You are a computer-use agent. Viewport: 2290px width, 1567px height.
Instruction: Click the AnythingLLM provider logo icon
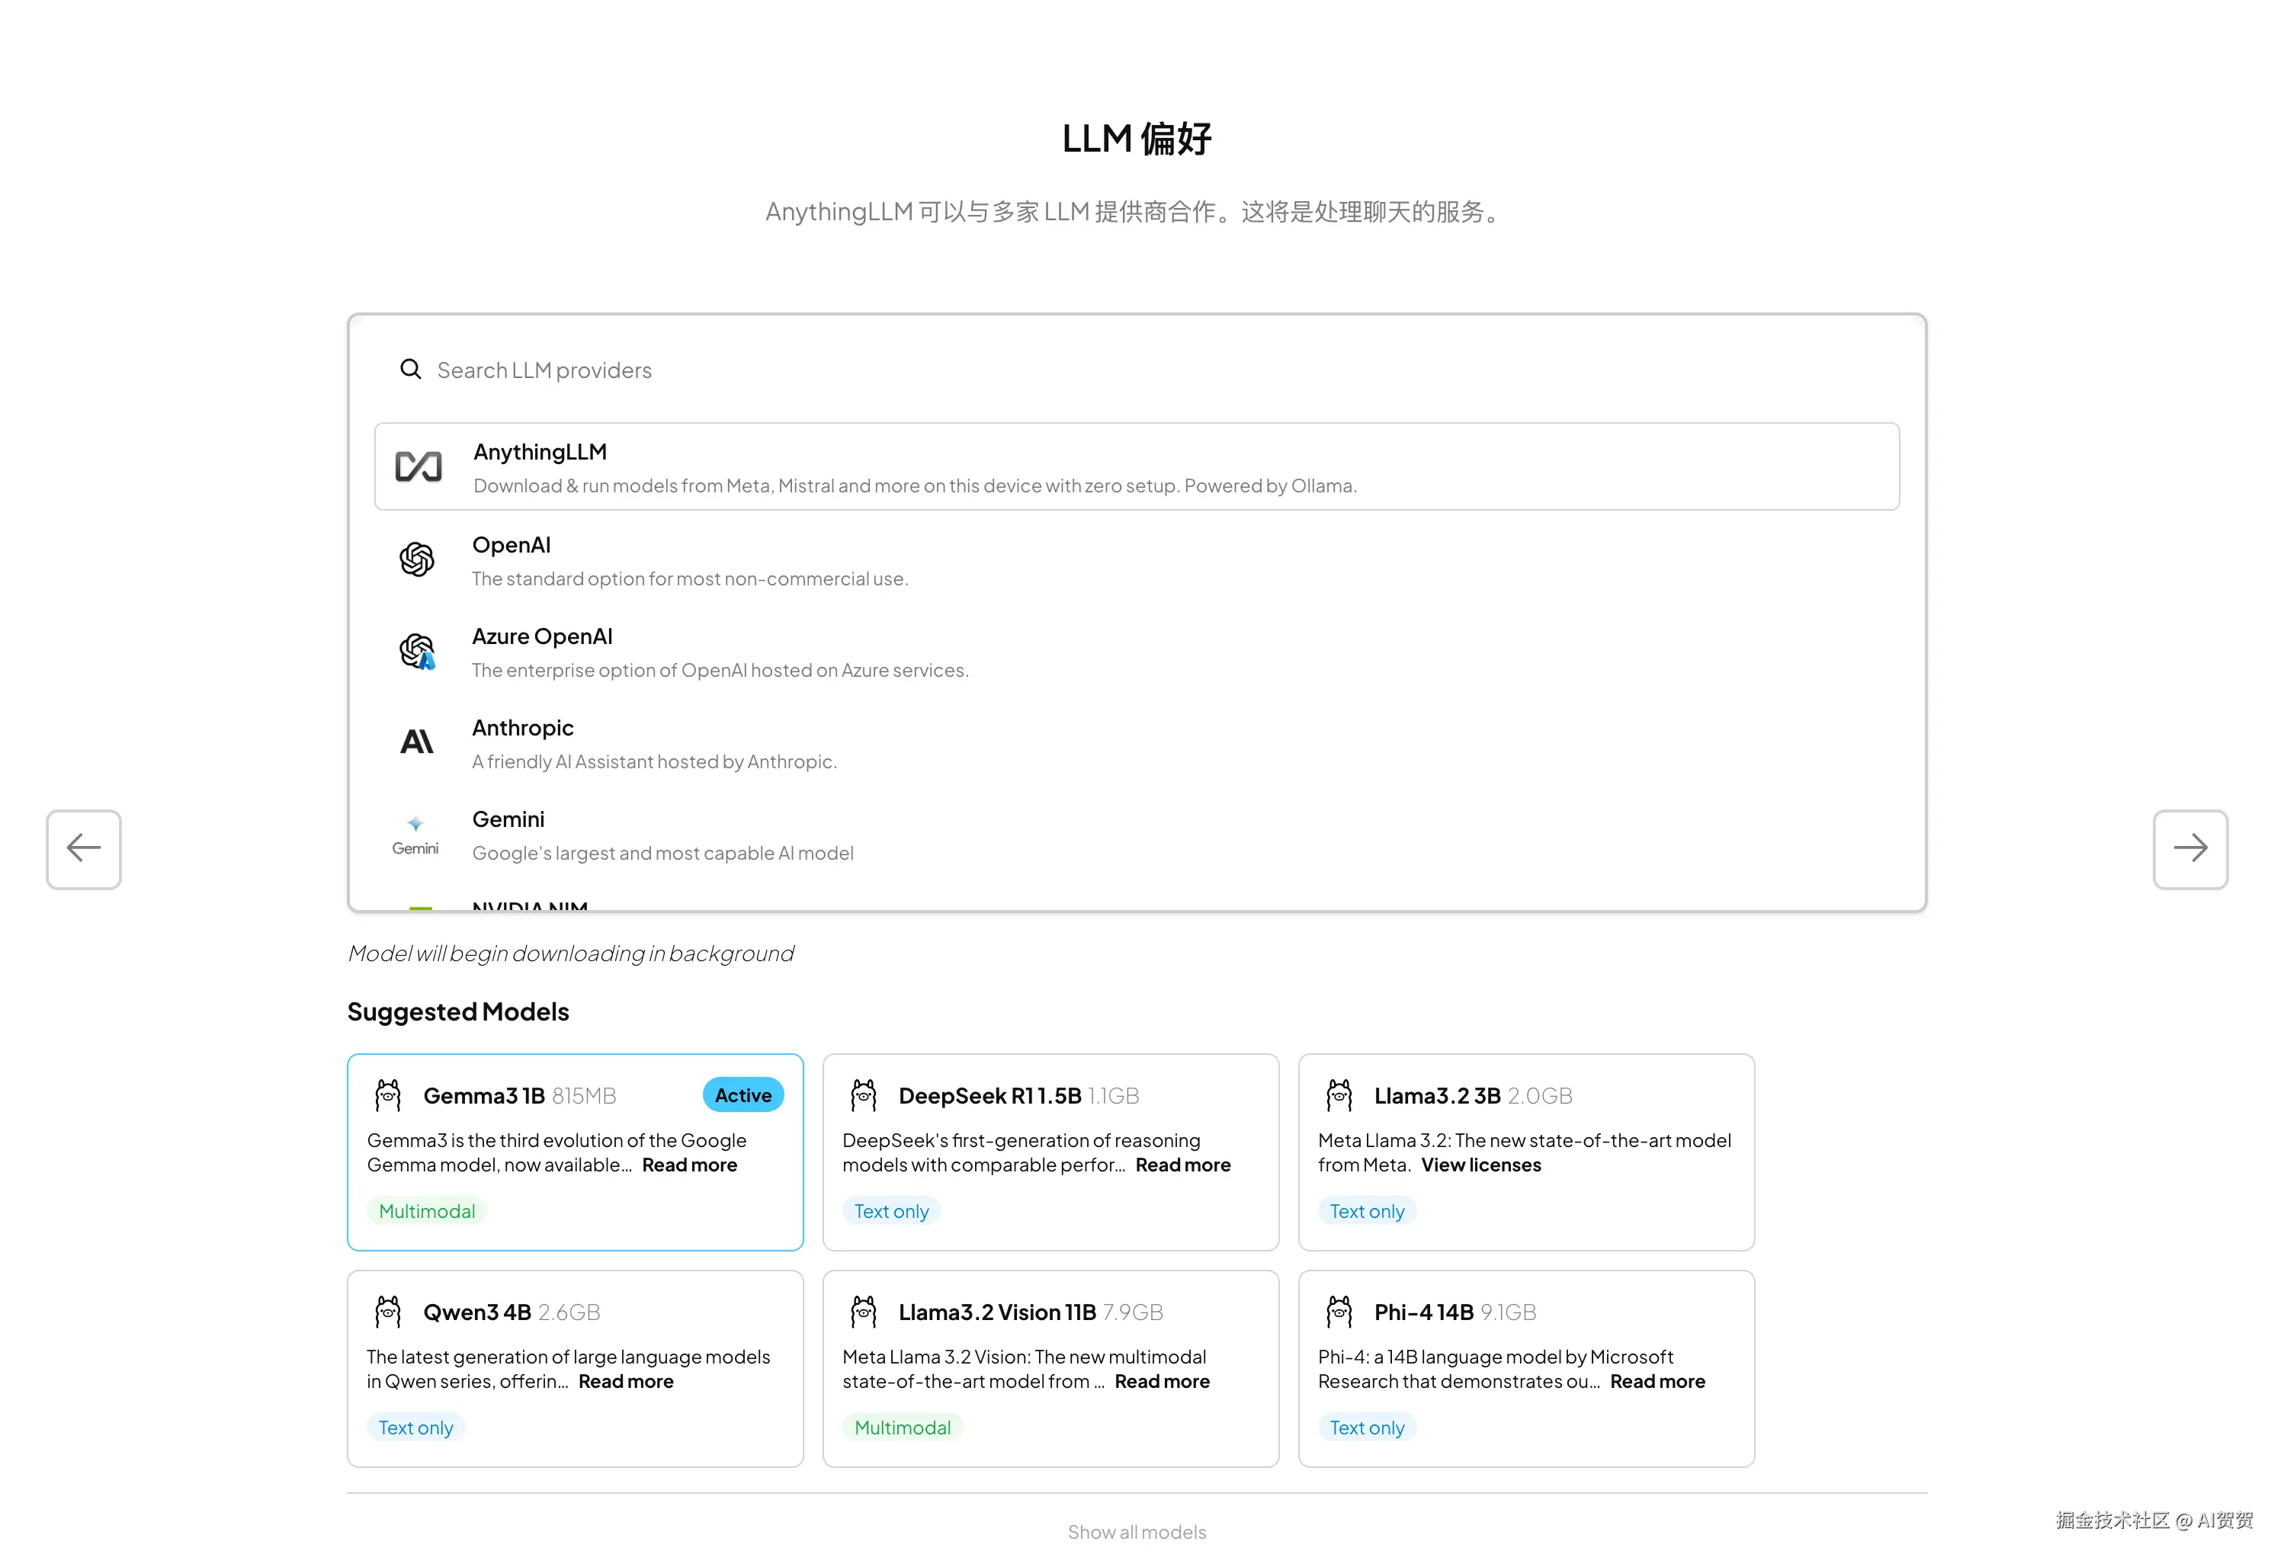coord(418,467)
